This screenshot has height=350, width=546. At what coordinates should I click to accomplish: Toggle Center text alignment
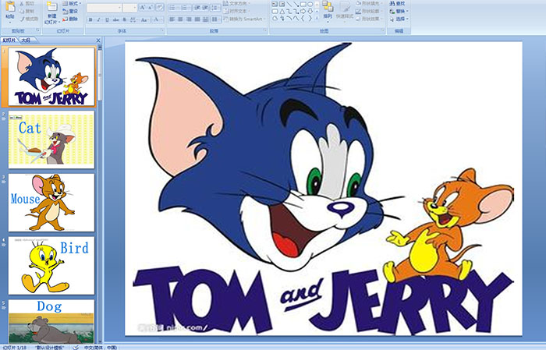pyautogui.click(x=180, y=19)
